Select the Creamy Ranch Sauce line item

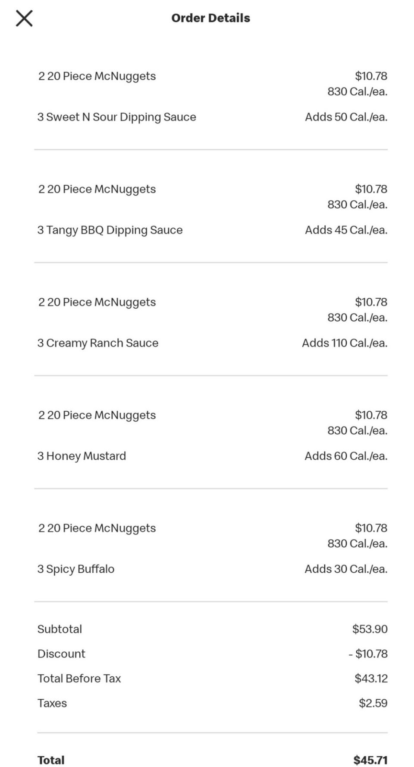pos(98,343)
